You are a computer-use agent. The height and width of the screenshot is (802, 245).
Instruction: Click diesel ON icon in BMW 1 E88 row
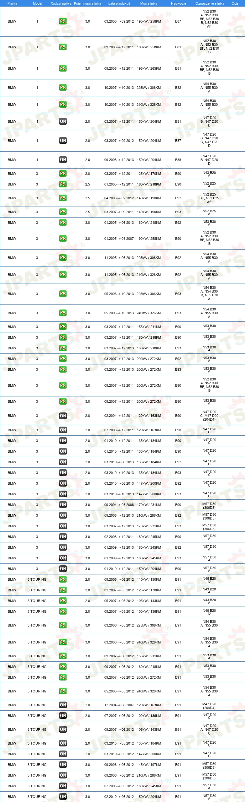click(x=63, y=160)
